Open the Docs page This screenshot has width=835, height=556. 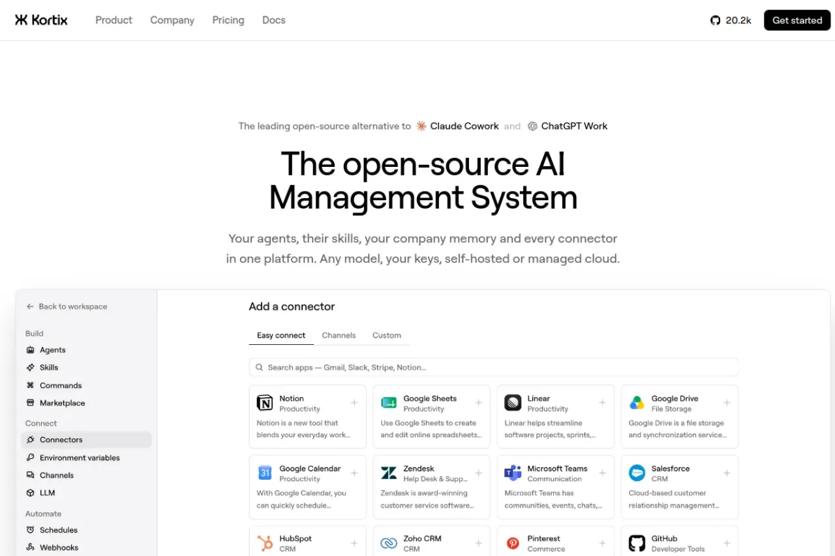tap(274, 20)
